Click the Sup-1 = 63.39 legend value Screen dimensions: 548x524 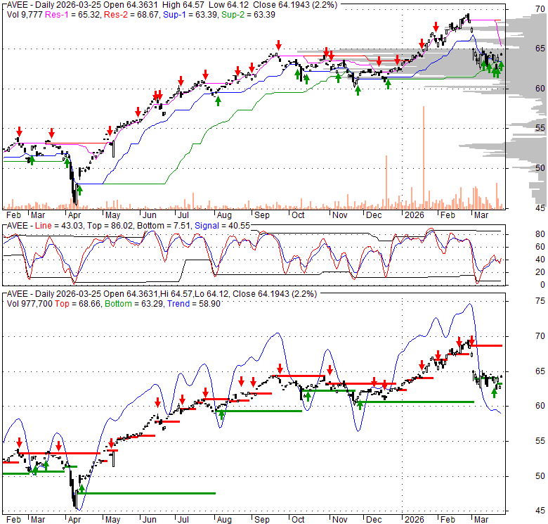tap(190, 15)
